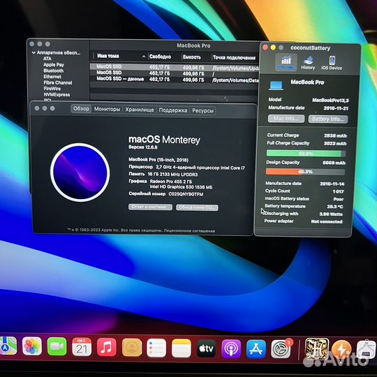Select ATA in the System Information sidebar

coord(47,59)
